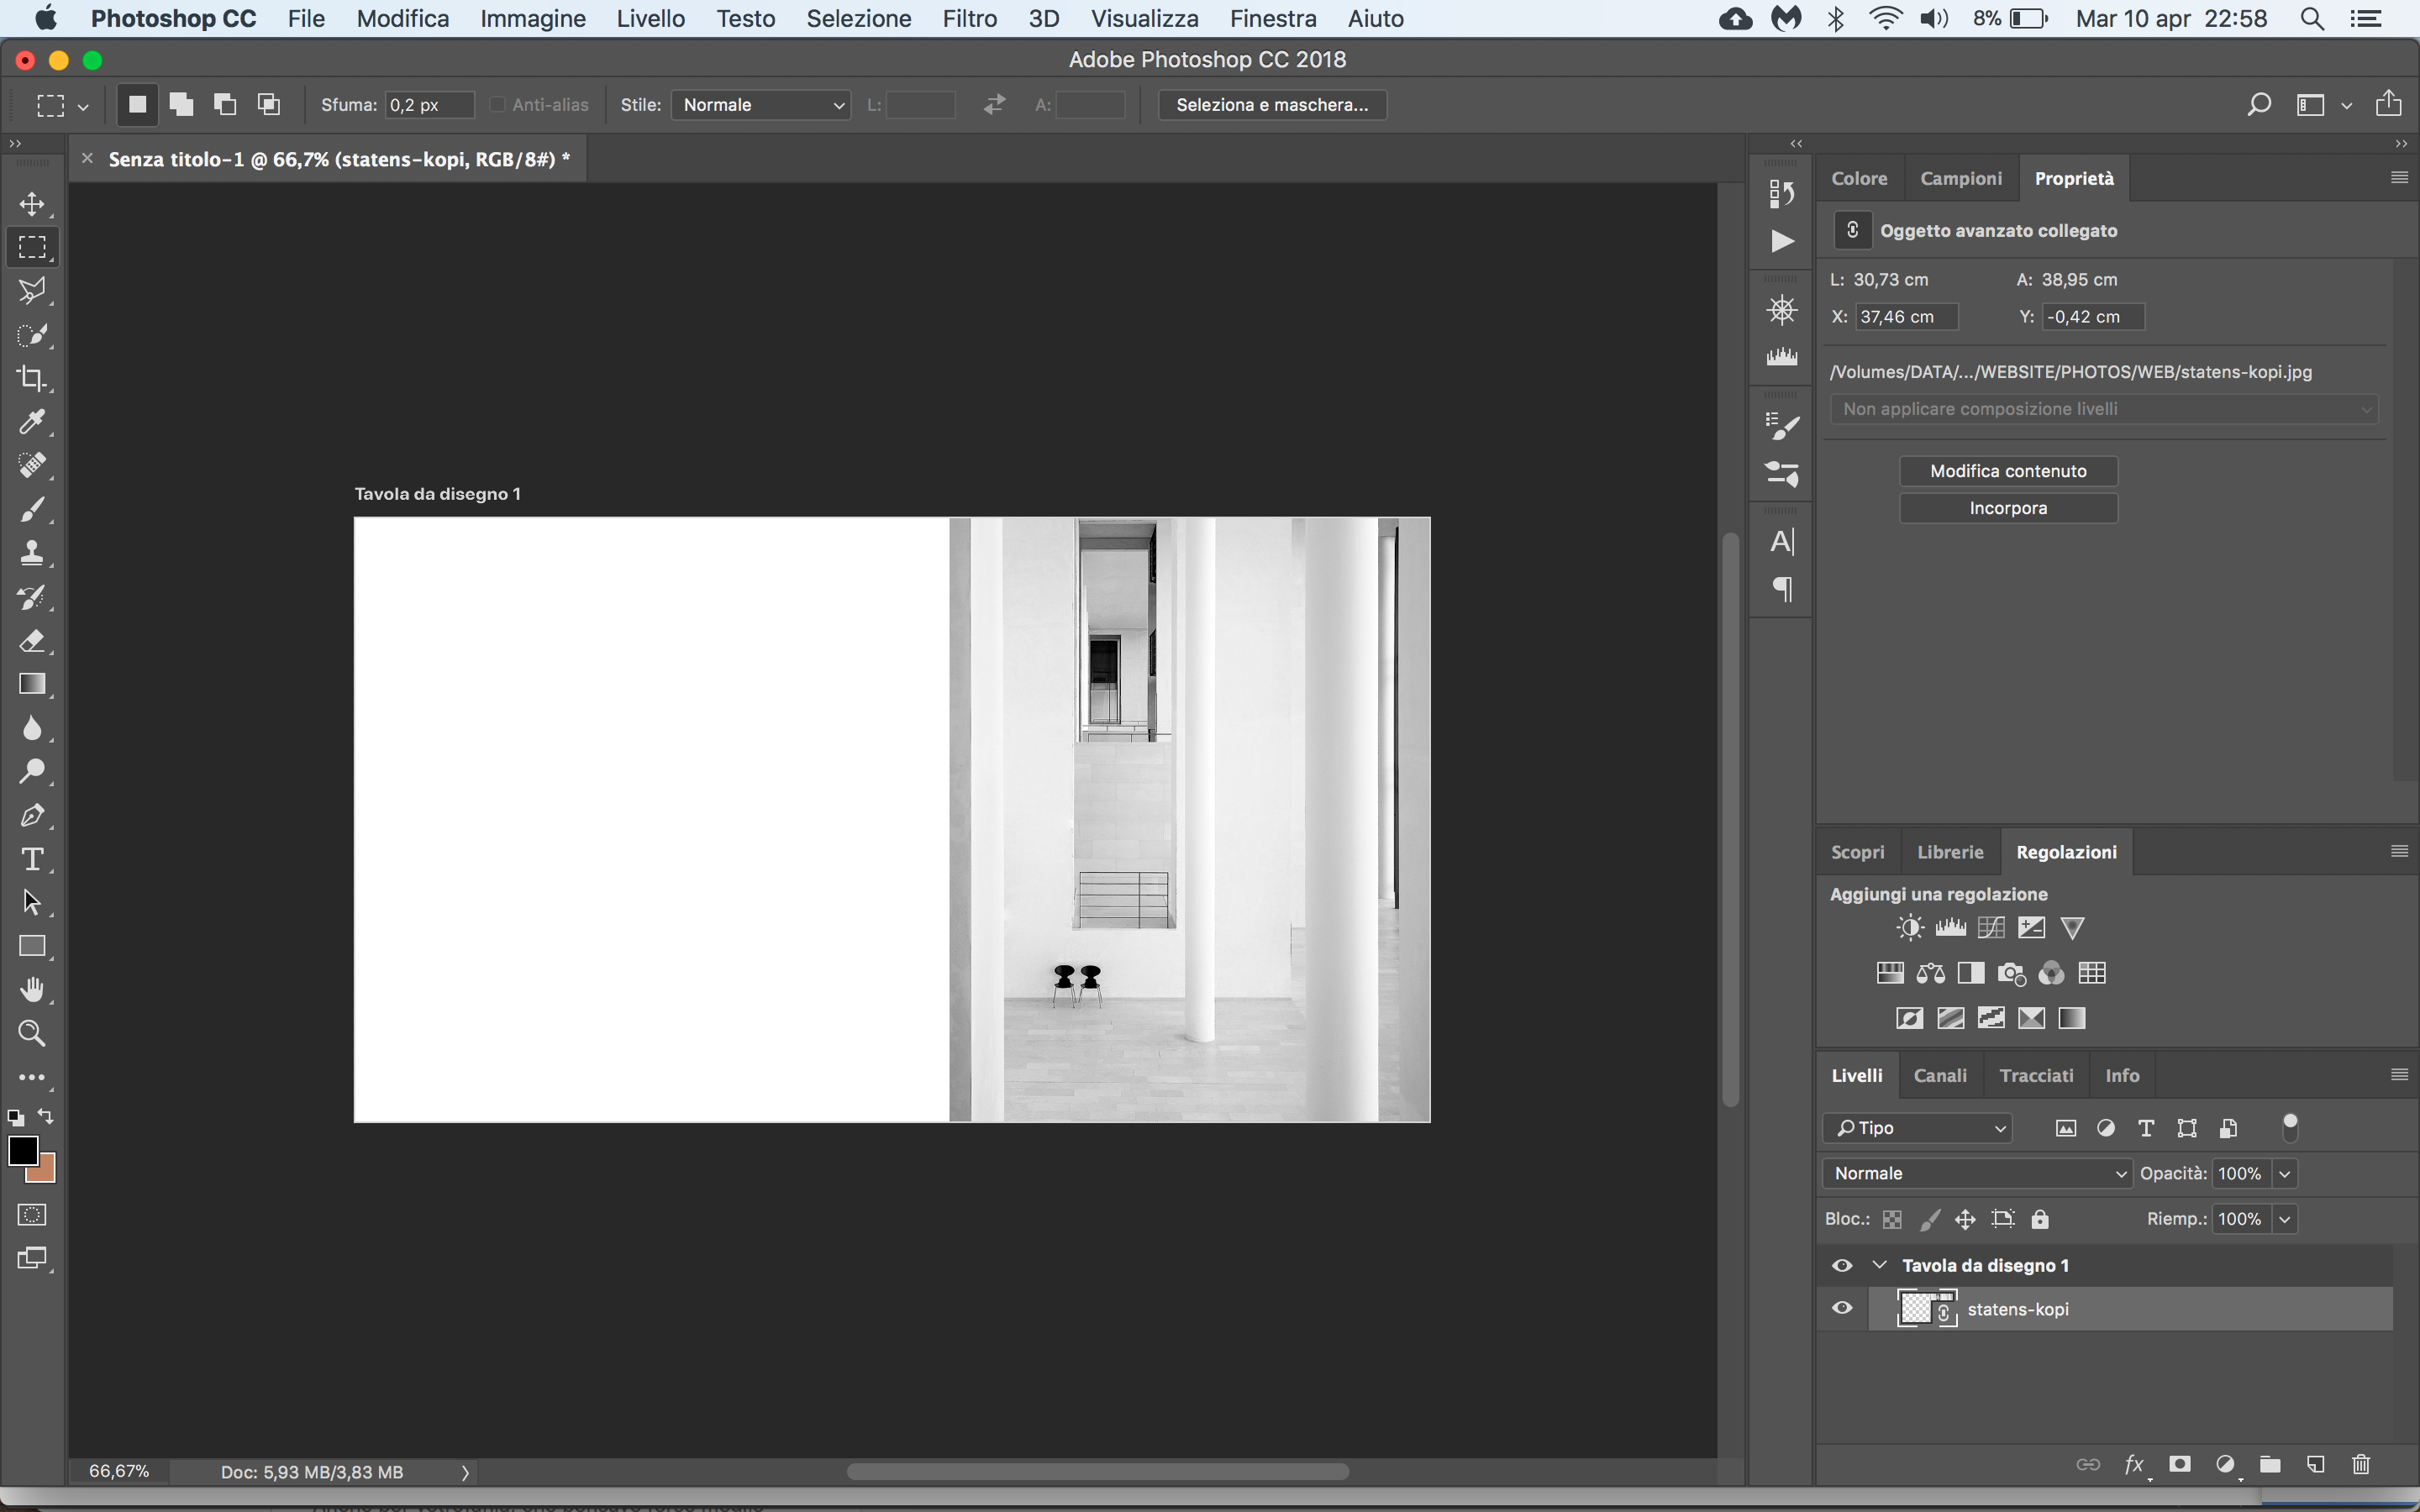Add a Brightness/Contrast adjustment
This screenshot has height=1512, width=2420.
(1909, 928)
